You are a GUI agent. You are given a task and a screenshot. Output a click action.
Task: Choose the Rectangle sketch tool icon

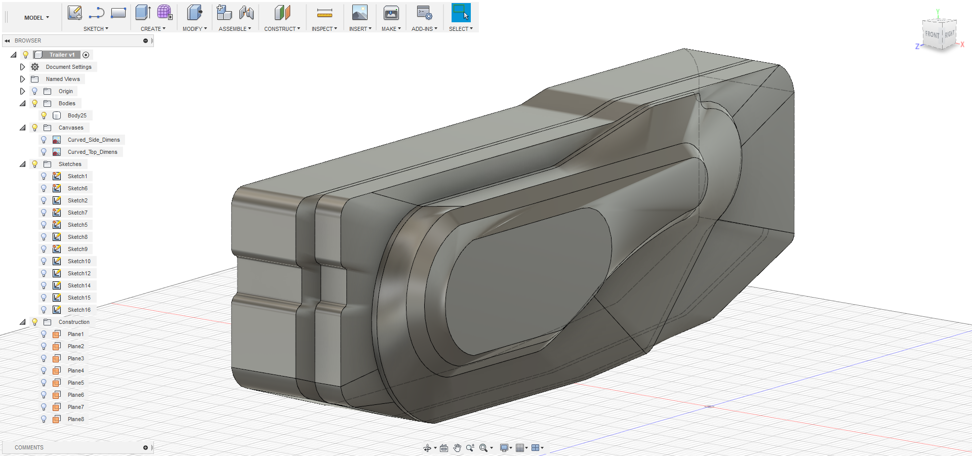point(118,13)
